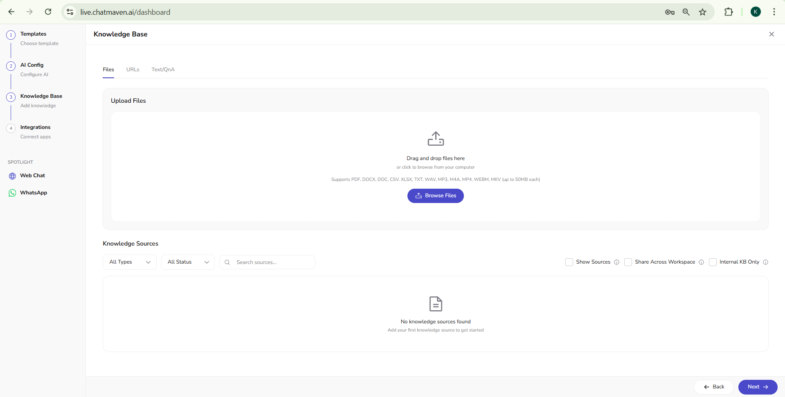Image resolution: width=785 pixels, height=397 pixels.
Task: Open the password manager key icon
Action: click(x=670, y=12)
